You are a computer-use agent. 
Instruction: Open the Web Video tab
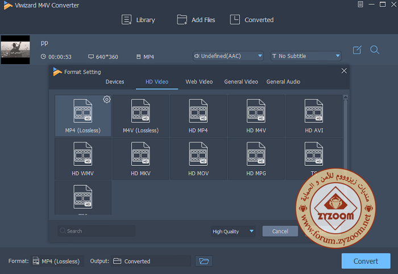199,82
